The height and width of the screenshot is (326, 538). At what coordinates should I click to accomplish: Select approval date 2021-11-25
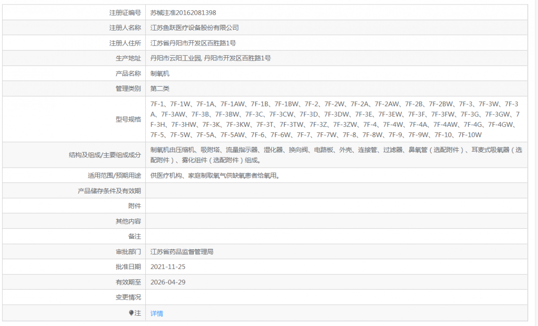[168, 267]
